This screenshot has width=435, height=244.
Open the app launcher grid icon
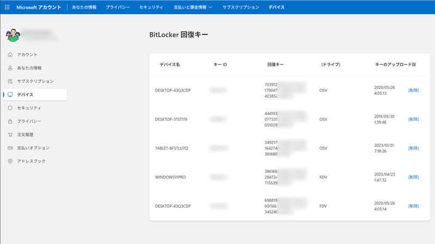coord(7,7)
